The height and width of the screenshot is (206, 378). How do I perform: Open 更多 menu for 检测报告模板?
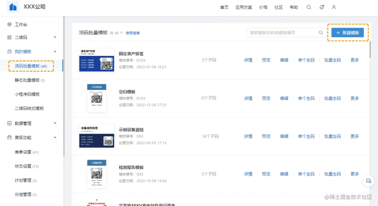click(x=355, y=174)
